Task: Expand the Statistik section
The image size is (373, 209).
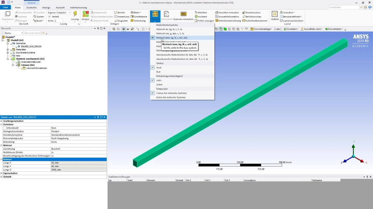Action: tap(1, 177)
